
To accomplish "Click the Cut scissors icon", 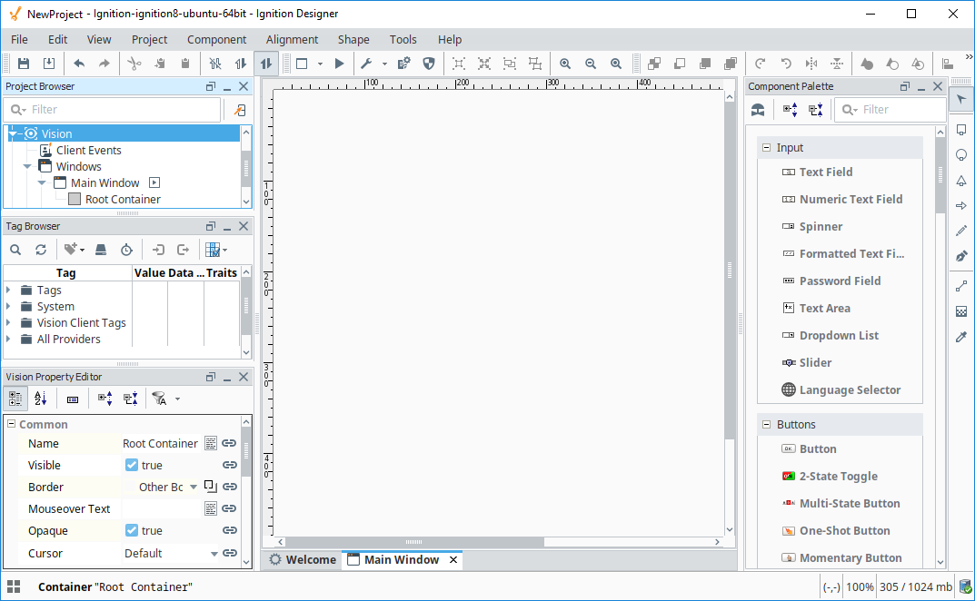I will (134, 64).
